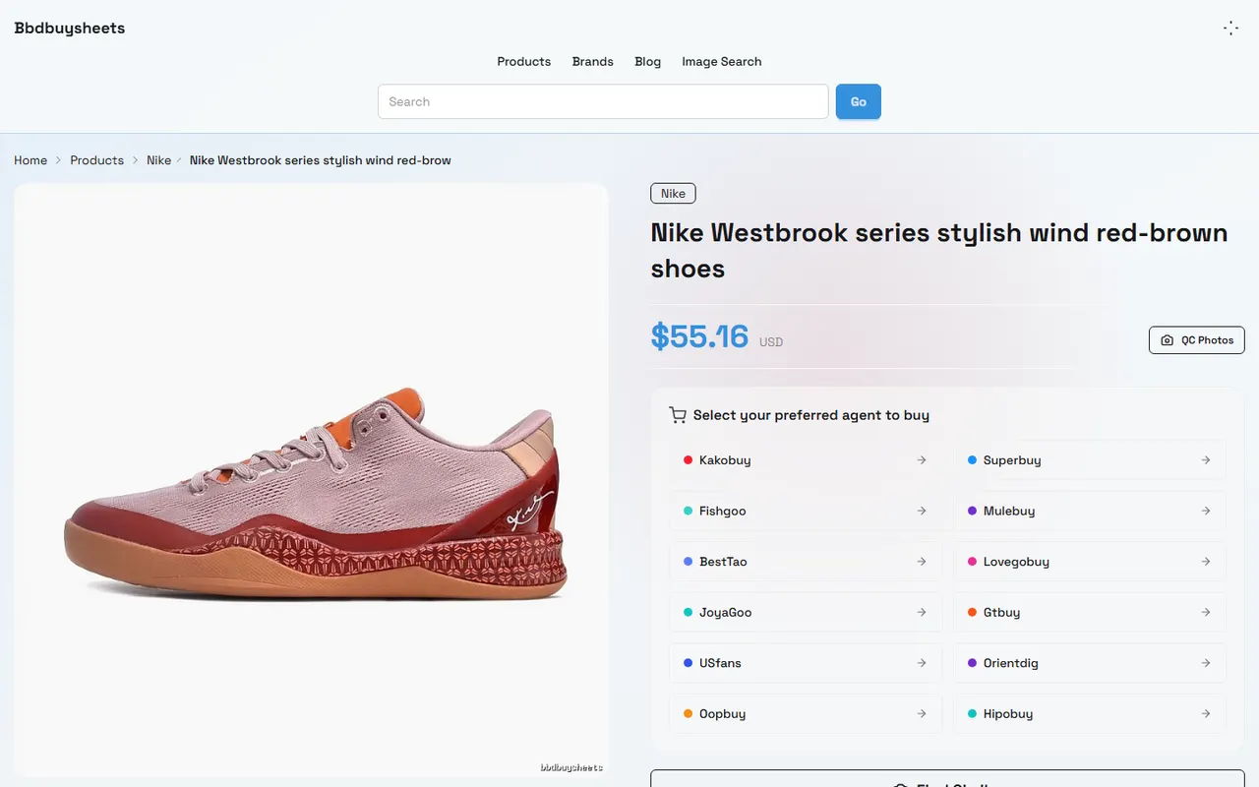
Task: Open Image Search from navigation
Action: tap(722, 61)
